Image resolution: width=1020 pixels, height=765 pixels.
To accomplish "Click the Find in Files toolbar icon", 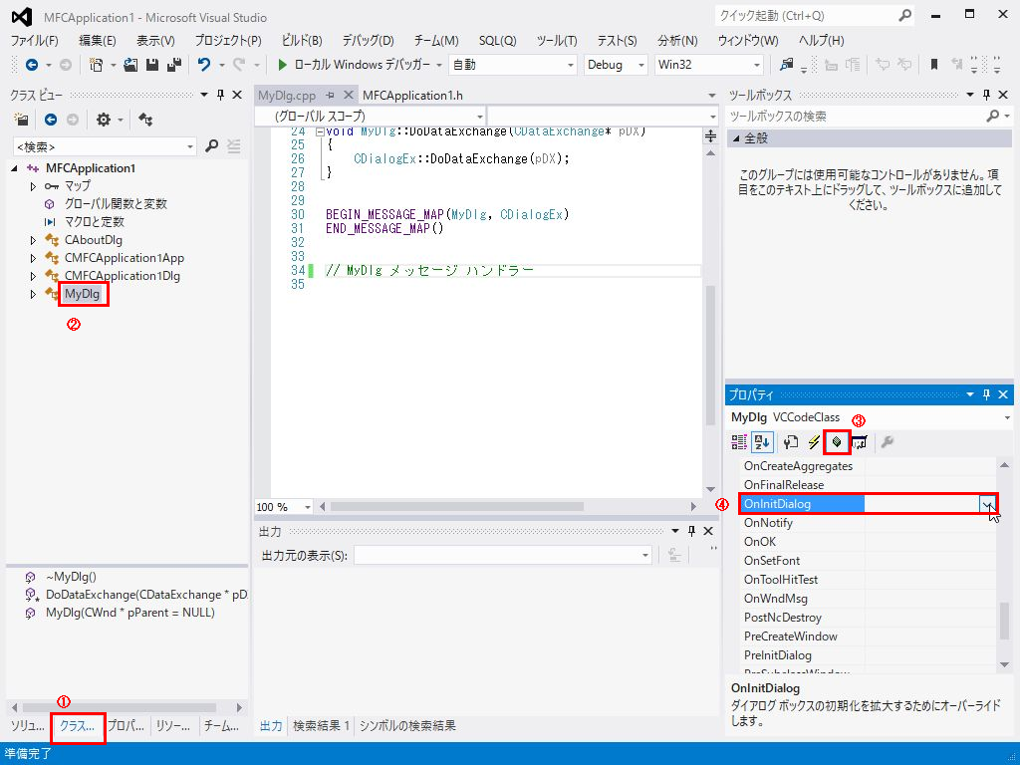I will tap(787, 65).
